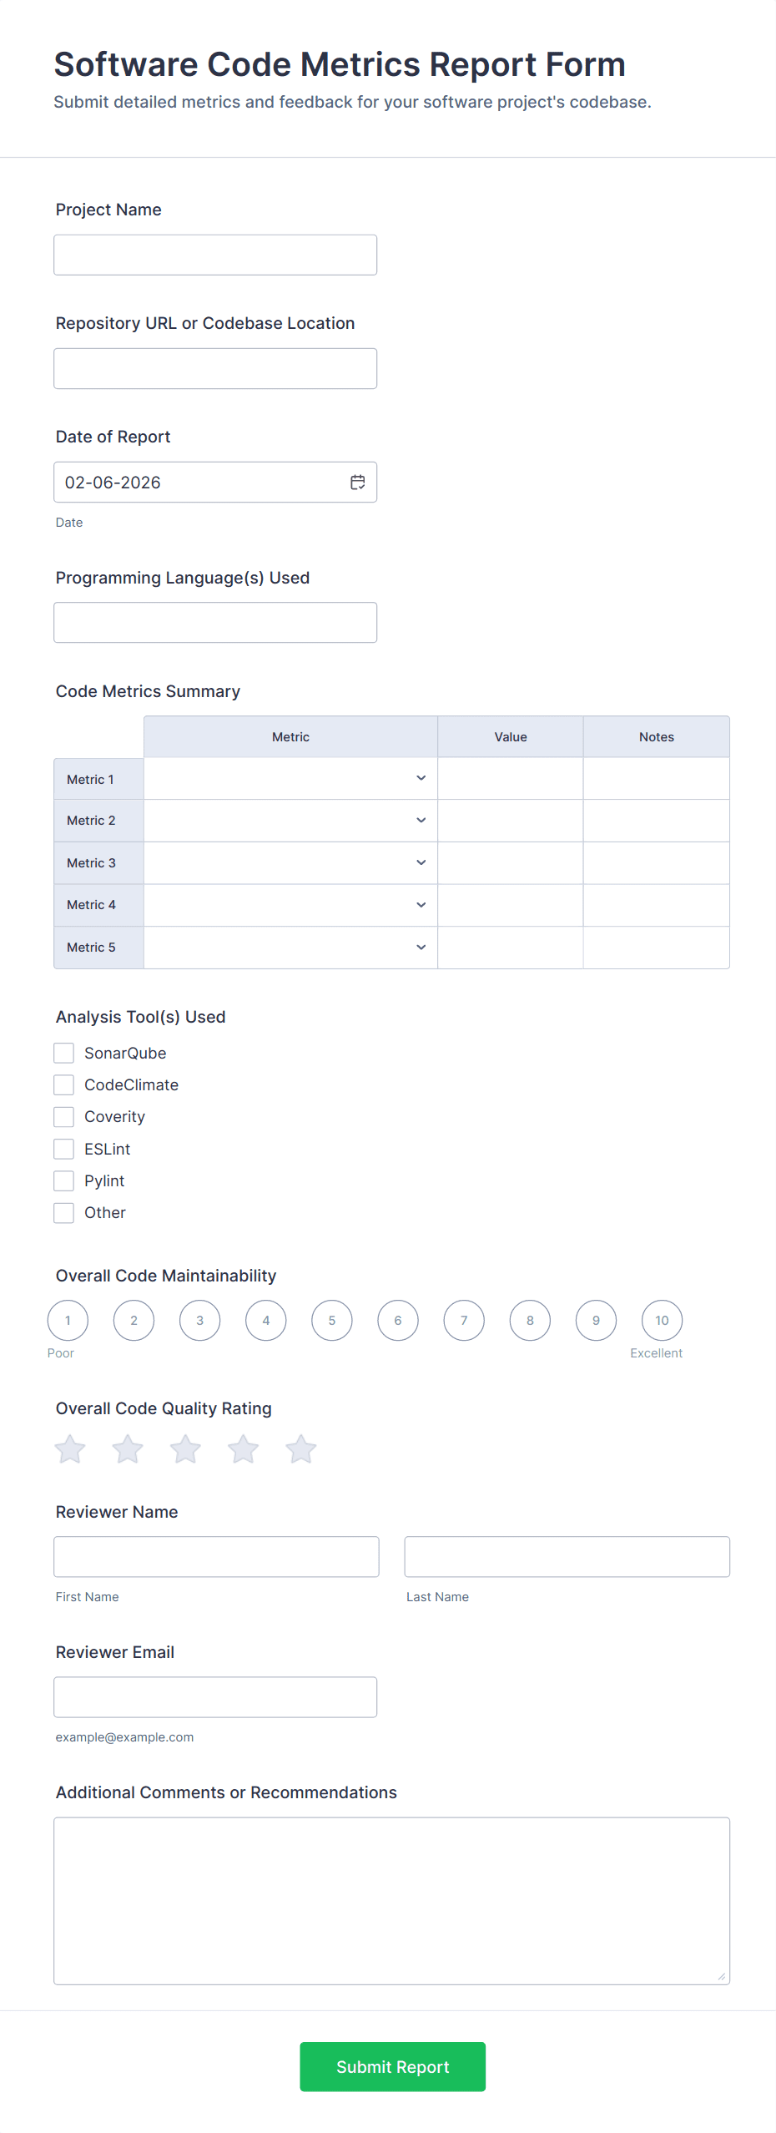The height and width of the screenshot is (2133, 776).
Task: Rate code quality two stars
Action: [x=128, y=1449]
